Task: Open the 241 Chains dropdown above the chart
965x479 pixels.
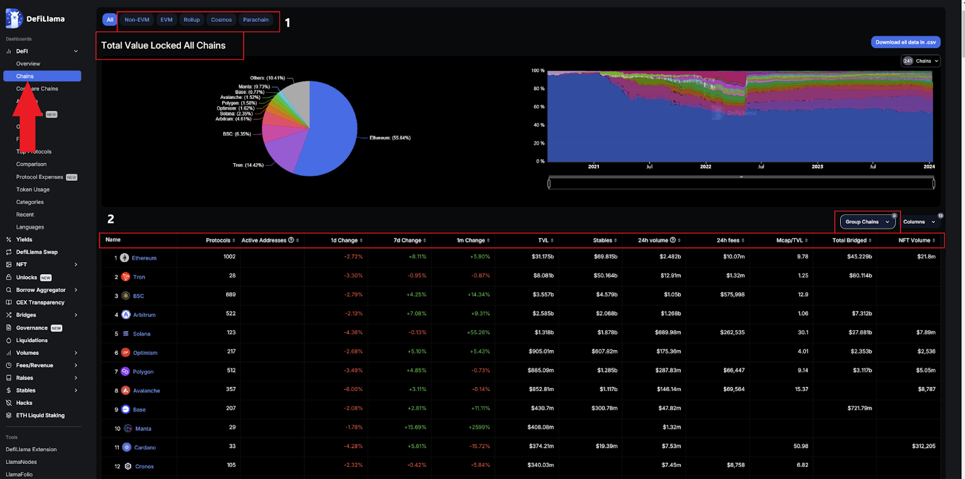Action: pos(920,61)
